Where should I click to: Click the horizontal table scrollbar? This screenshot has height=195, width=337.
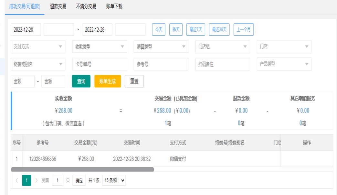coord(82,169)
